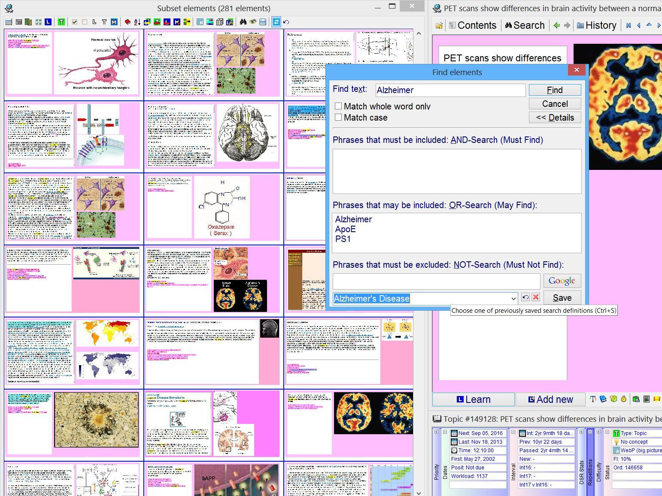
Task: Expand the Priority panel section
Action: click(436, 432)
